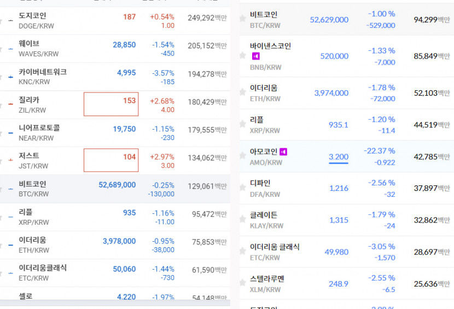Click the underlined AMO price 3.200
Screen dimensions: 454x309
pos(339,157)
